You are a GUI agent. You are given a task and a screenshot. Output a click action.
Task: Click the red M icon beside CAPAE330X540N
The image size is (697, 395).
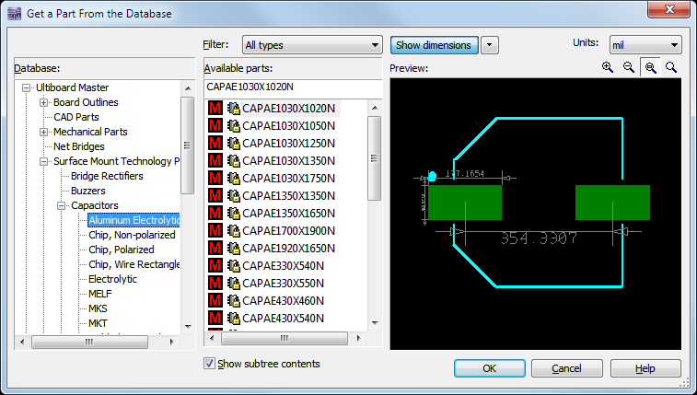tap(215, 266)
